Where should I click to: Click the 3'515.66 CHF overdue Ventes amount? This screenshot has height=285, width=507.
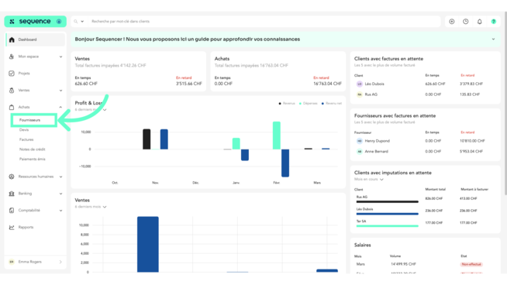189,84
